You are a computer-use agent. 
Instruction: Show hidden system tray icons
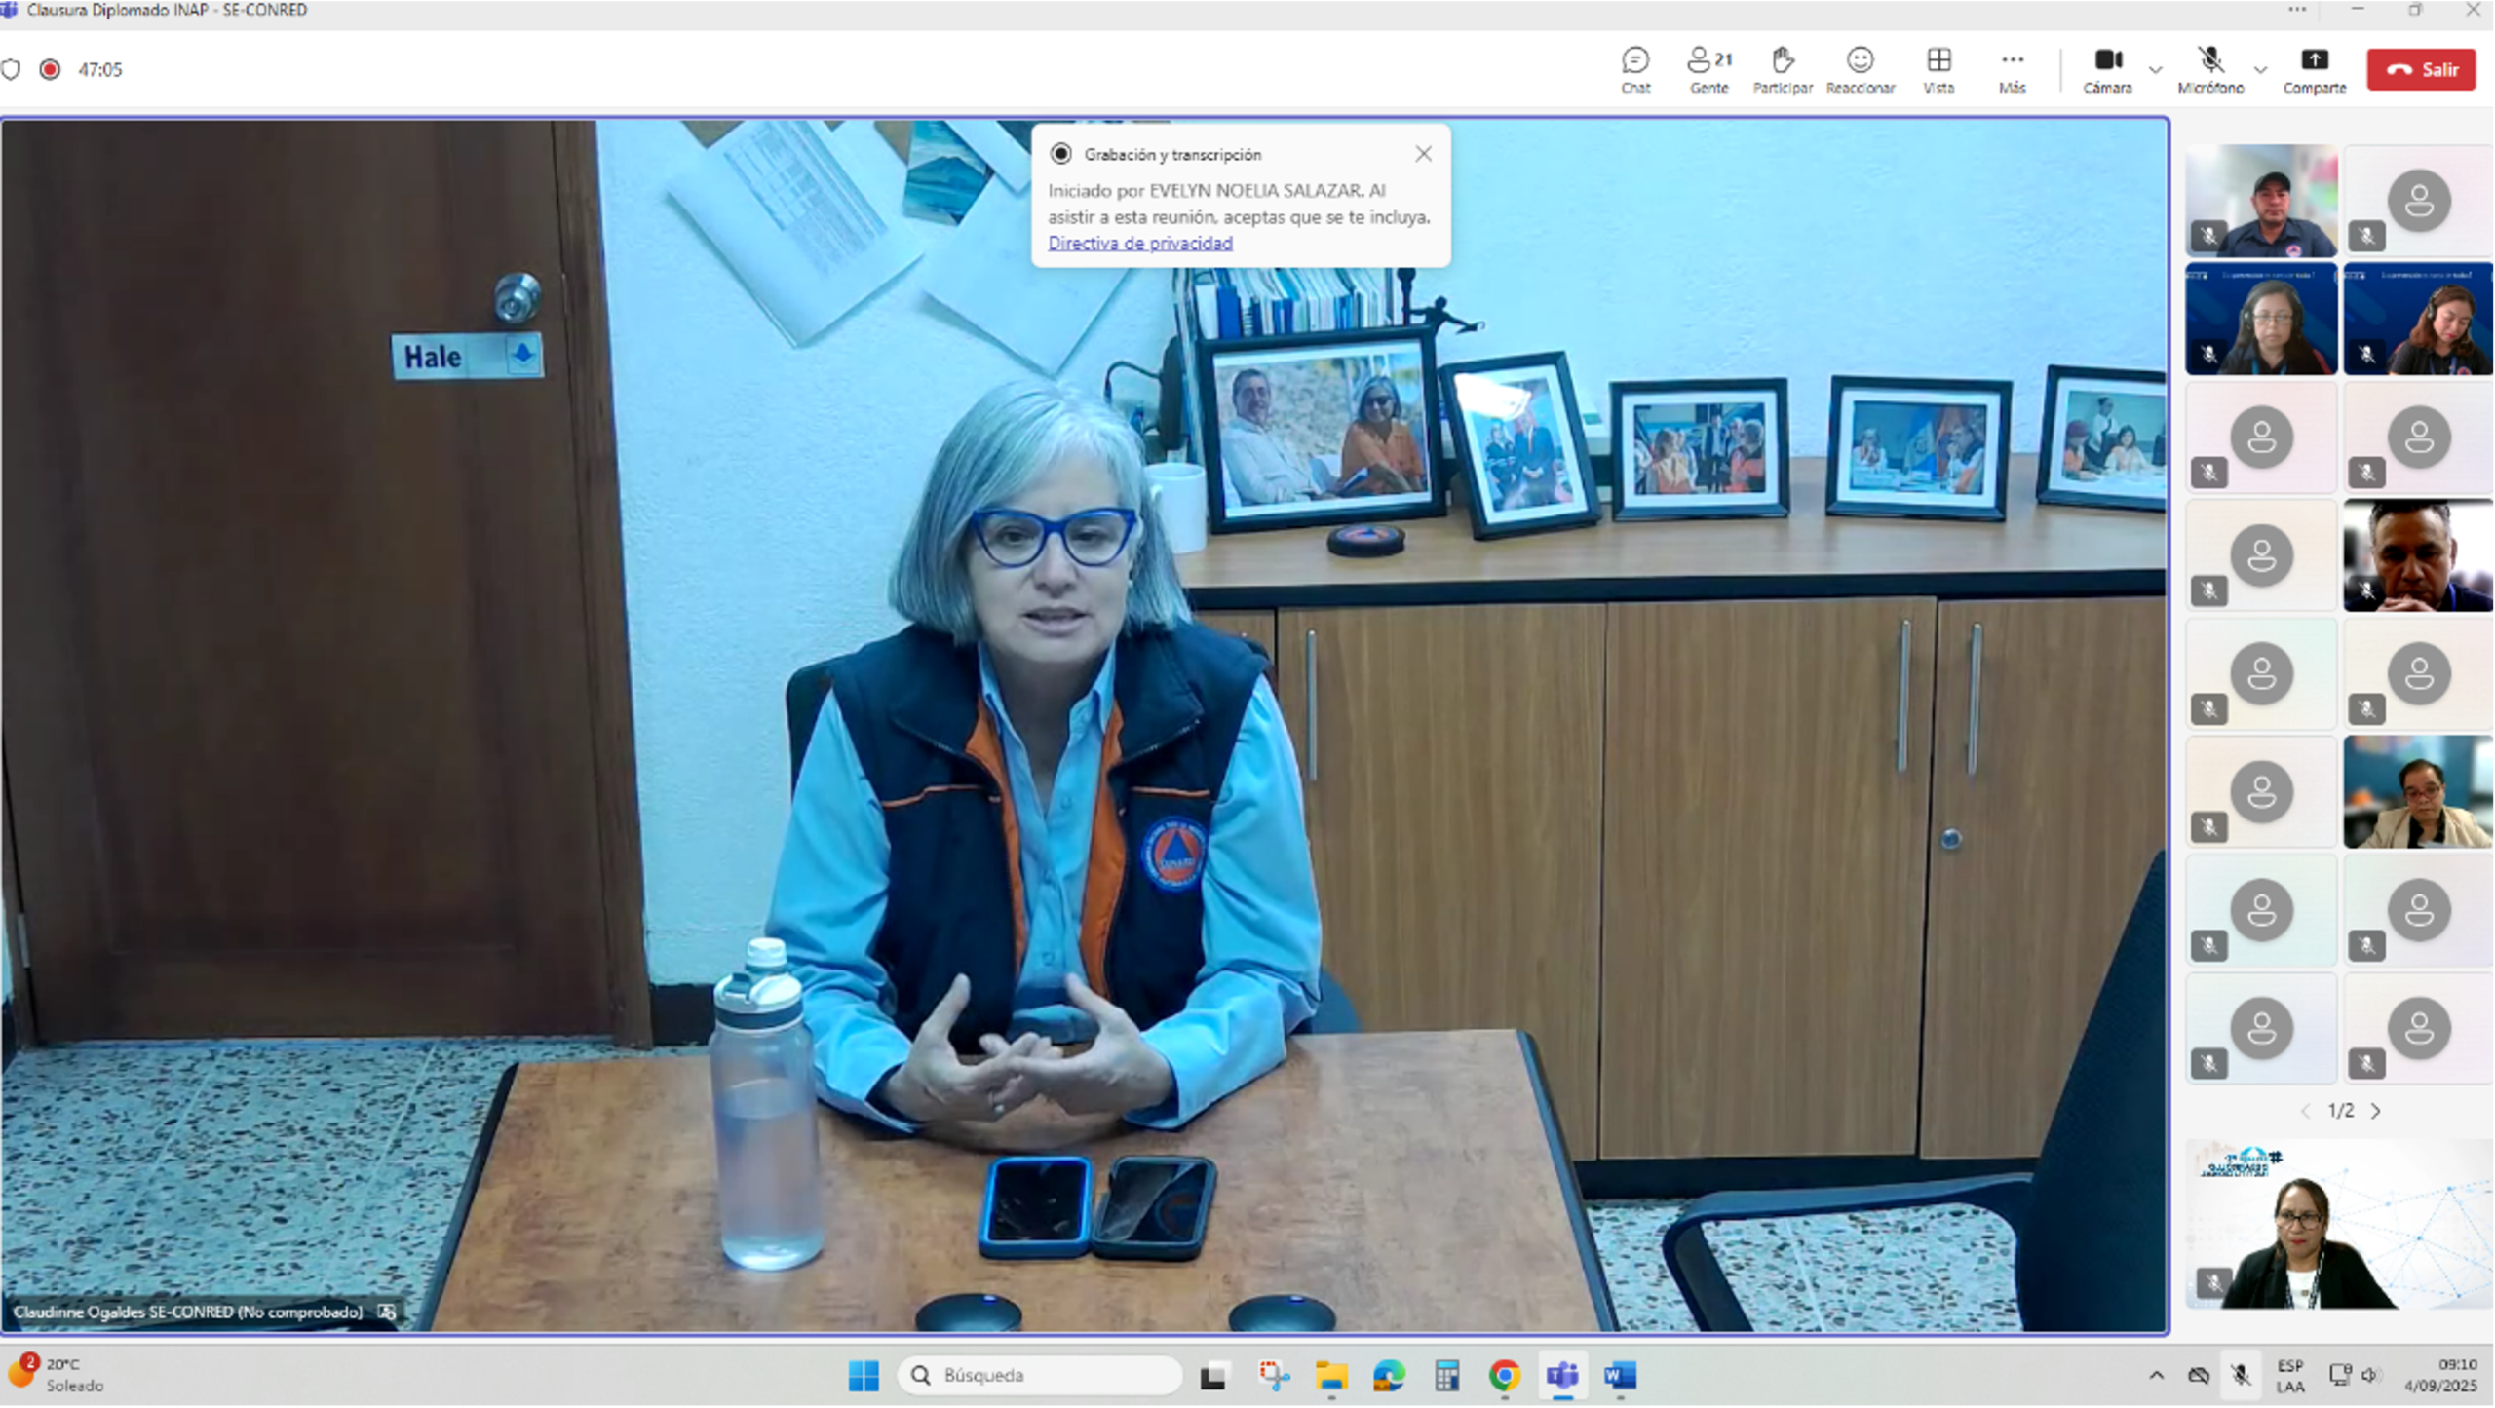2157,1376
